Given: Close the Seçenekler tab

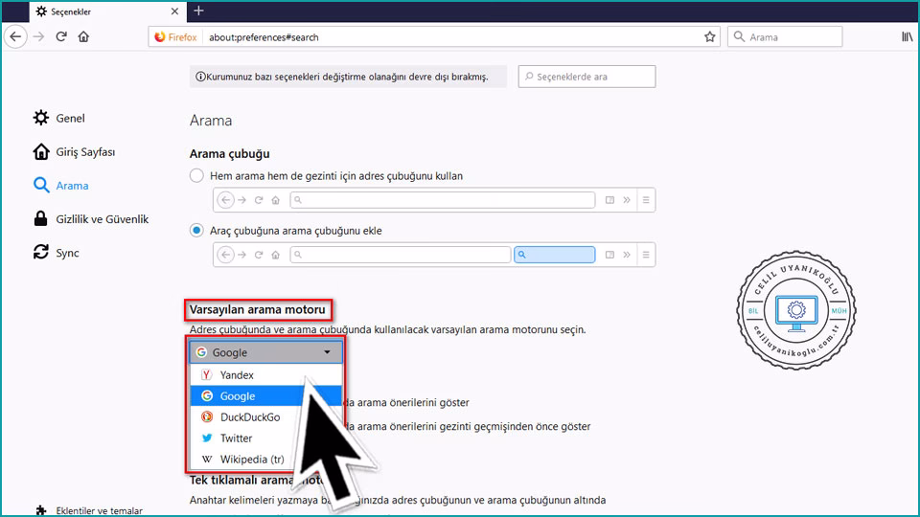Looking at the screenshot, I should click(174, 11).
